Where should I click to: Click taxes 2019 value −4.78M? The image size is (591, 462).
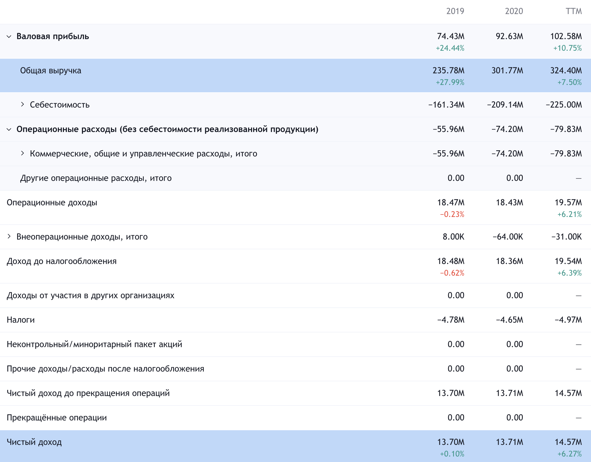(x=451, y=320)
